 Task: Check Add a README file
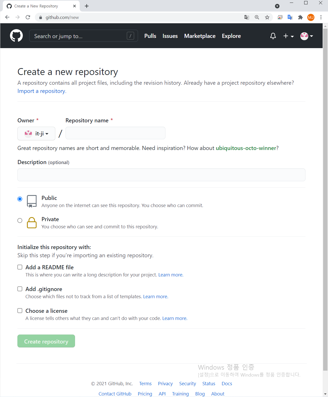tap(20, 267)
